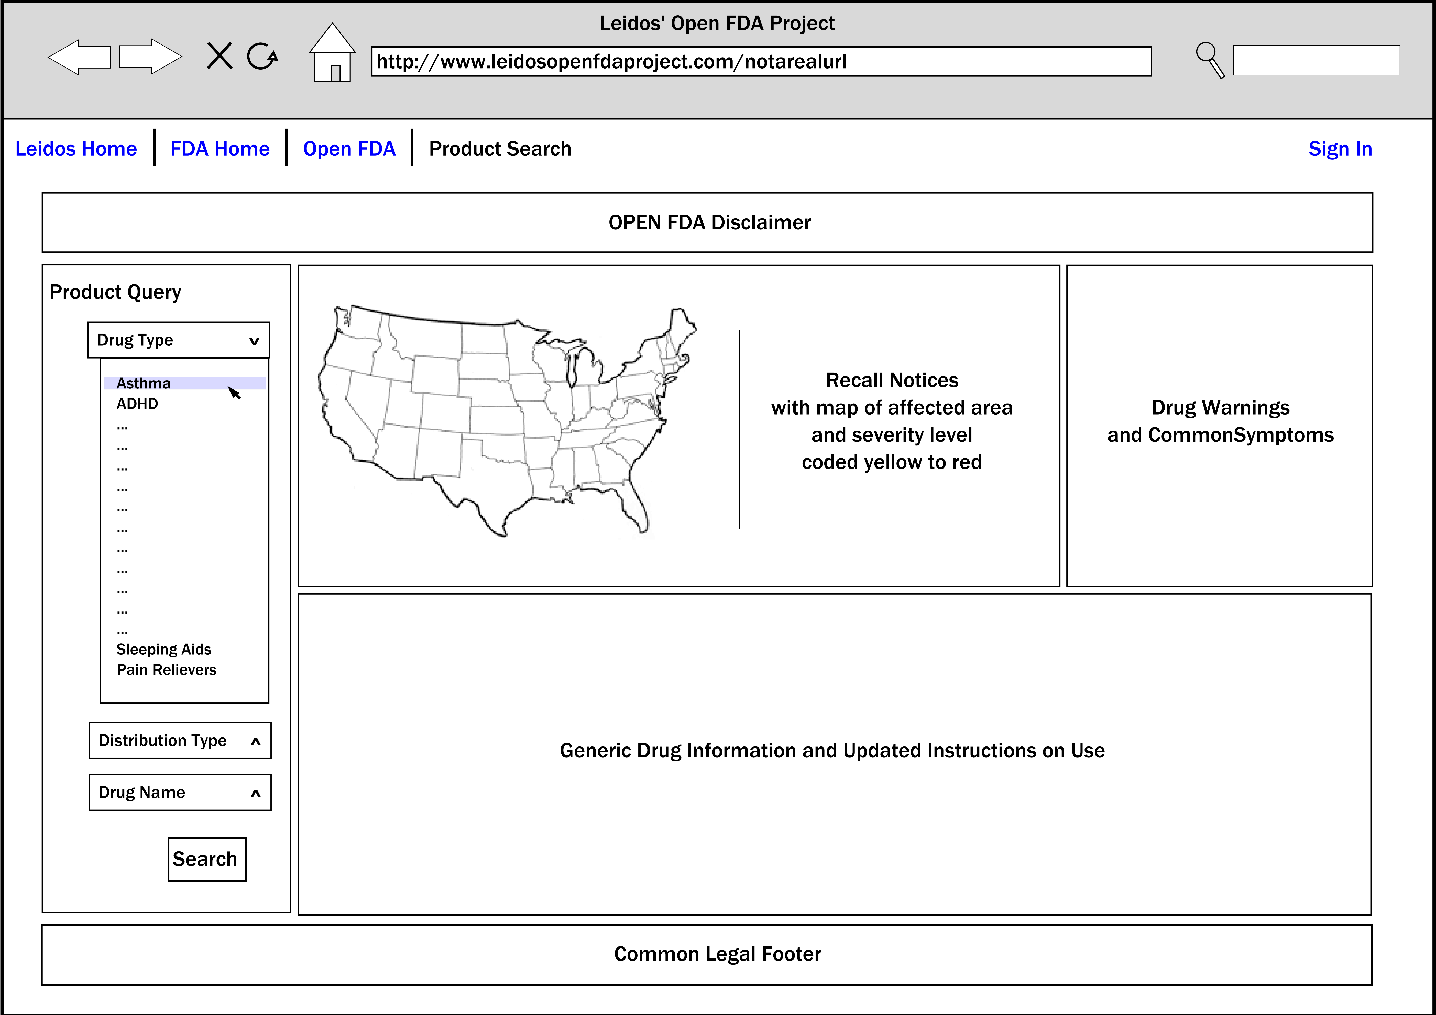
Task: Select Asthma from the drug list
Action: click(x=144, y=383)
